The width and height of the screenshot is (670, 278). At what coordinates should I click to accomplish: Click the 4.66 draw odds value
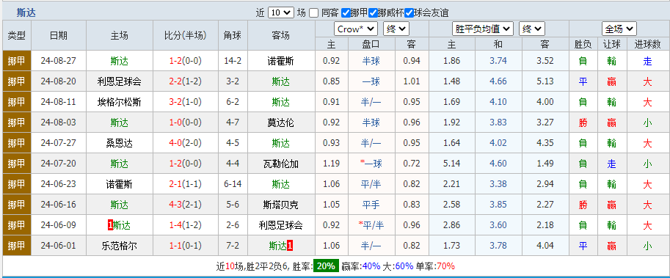tap(498, 81)
